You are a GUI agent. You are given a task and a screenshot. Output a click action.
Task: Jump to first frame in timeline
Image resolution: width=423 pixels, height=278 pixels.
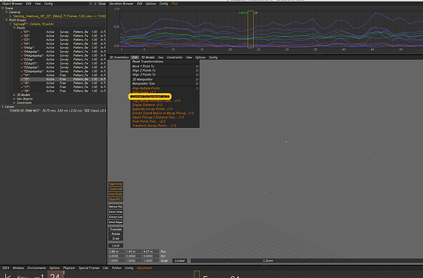tap(8, 276)
